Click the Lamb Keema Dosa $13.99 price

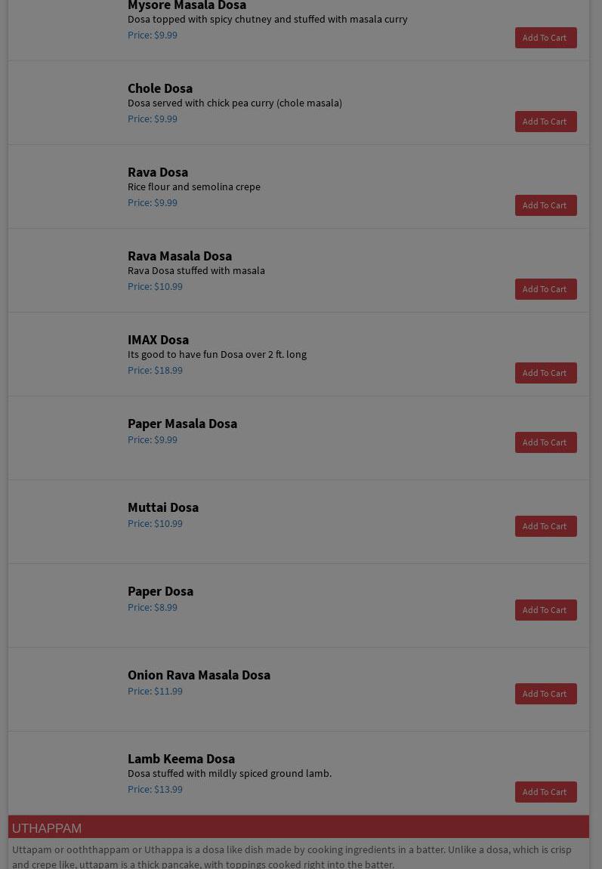tap(155, 790)
